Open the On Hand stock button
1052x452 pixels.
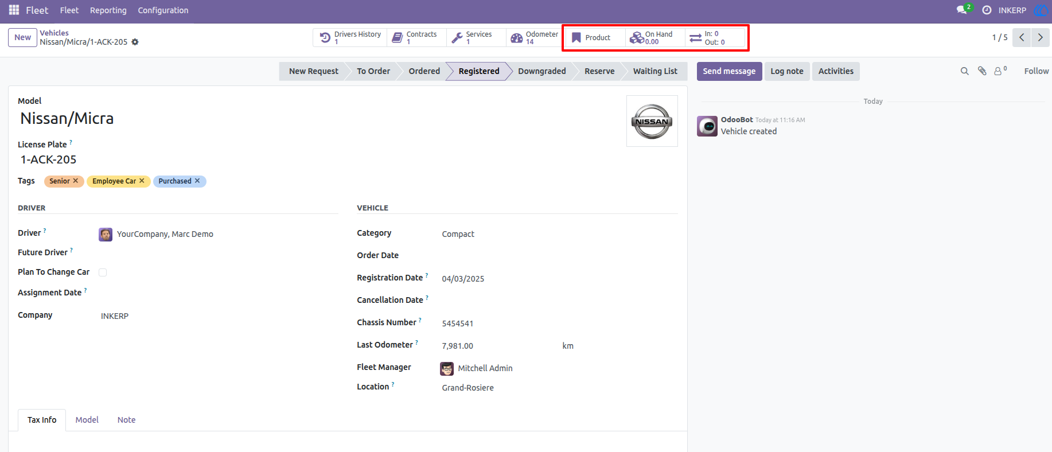[655, 37]
